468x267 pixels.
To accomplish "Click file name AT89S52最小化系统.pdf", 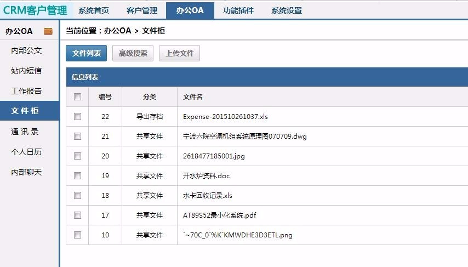I will pos(219,215).
